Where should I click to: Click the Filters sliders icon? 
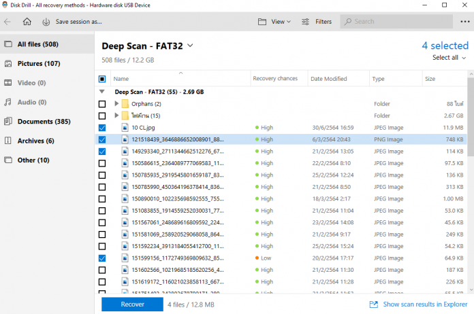coord(304,22)
